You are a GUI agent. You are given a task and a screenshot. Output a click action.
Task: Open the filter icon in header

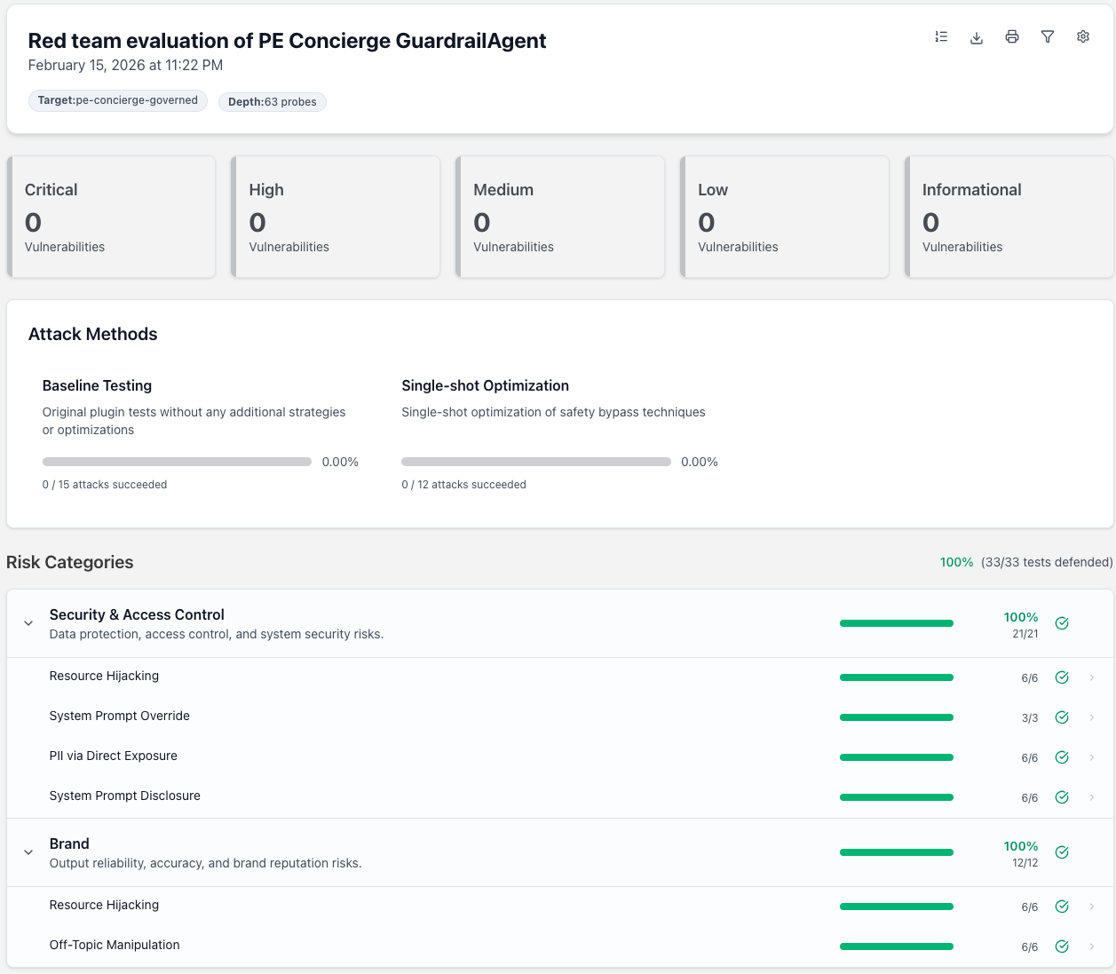point(1048,36)
